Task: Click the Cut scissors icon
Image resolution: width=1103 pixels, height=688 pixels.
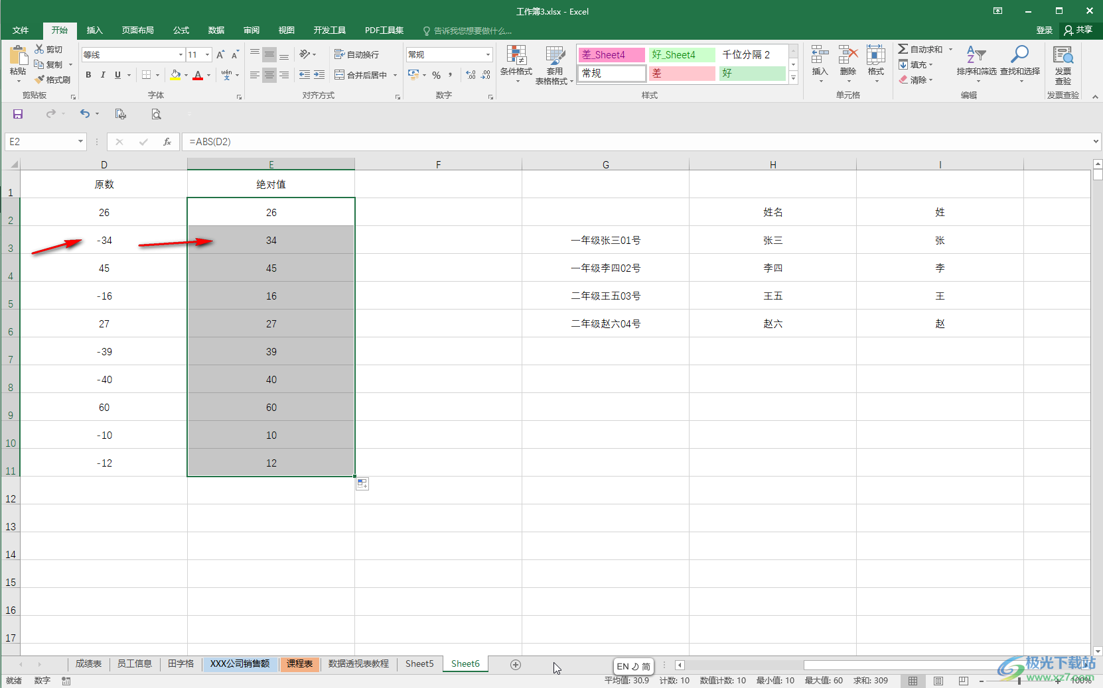Action: [x=39, y=49]
